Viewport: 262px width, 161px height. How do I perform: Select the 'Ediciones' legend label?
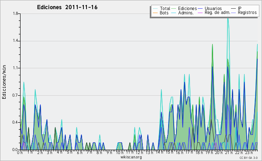tap(187, 8)
